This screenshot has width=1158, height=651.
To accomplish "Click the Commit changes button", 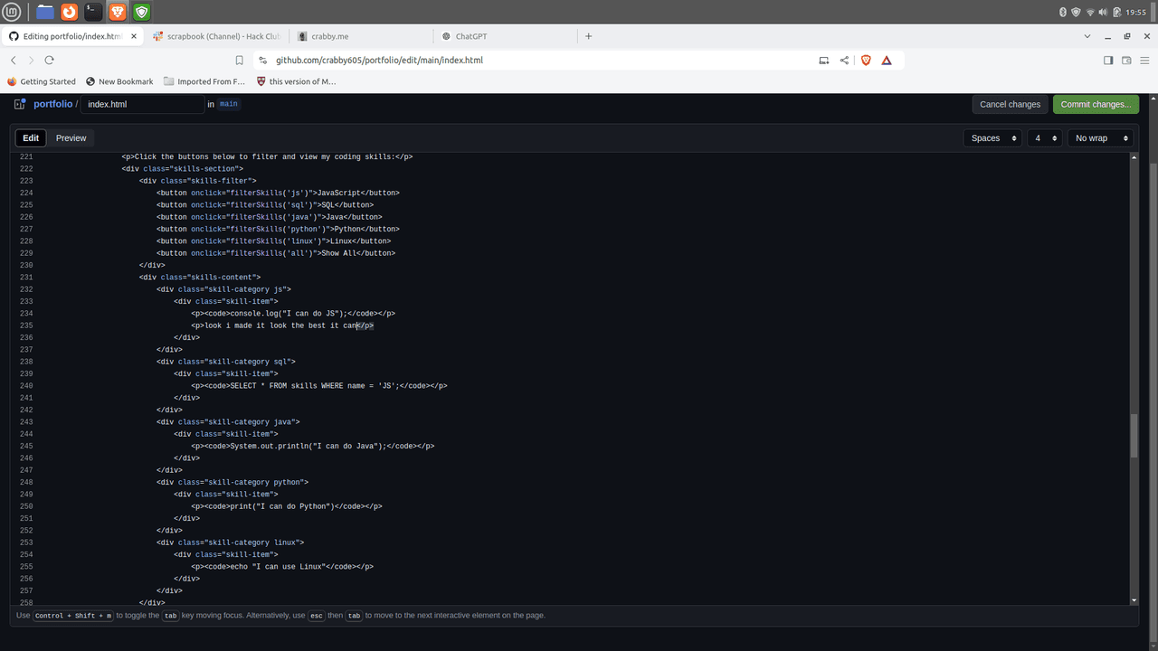I will [1096, 104].
